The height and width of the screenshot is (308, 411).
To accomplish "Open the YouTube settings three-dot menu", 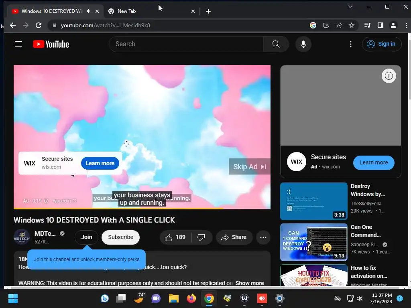I will 351,44.
